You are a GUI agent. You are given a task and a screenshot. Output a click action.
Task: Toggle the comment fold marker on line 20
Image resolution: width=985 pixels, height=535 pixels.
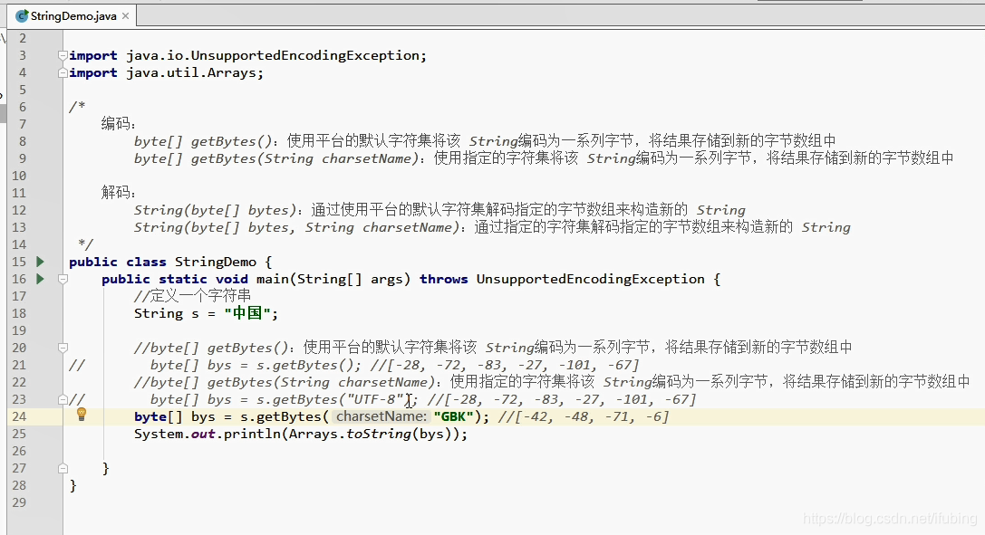coord(63,348)
